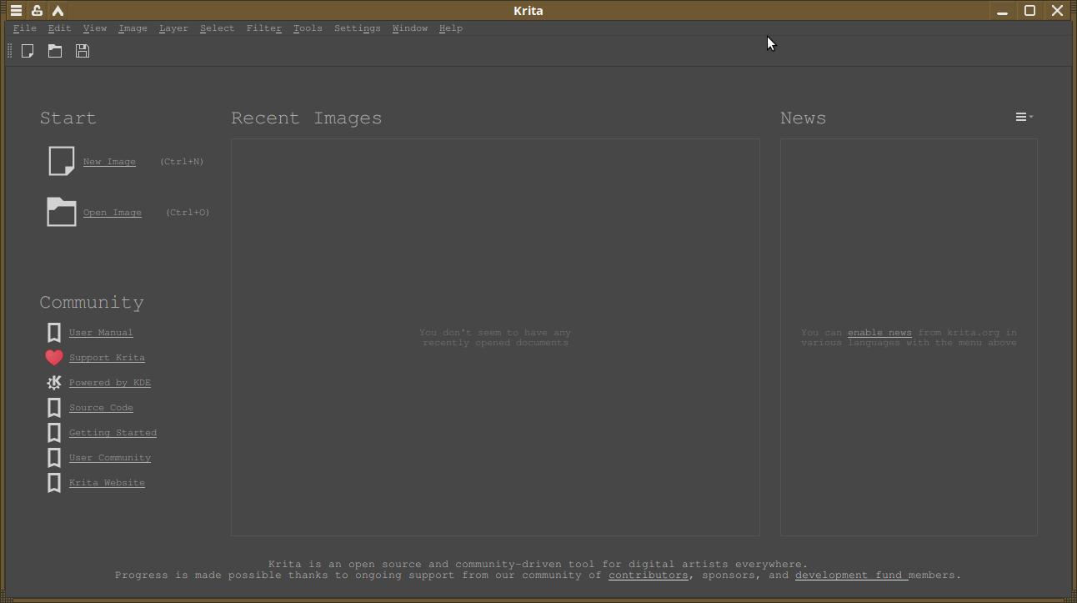Image resolution: width=1077 pixels, height=603 pixels.
Task: Open the Filter menu
Action: [264, 28]
